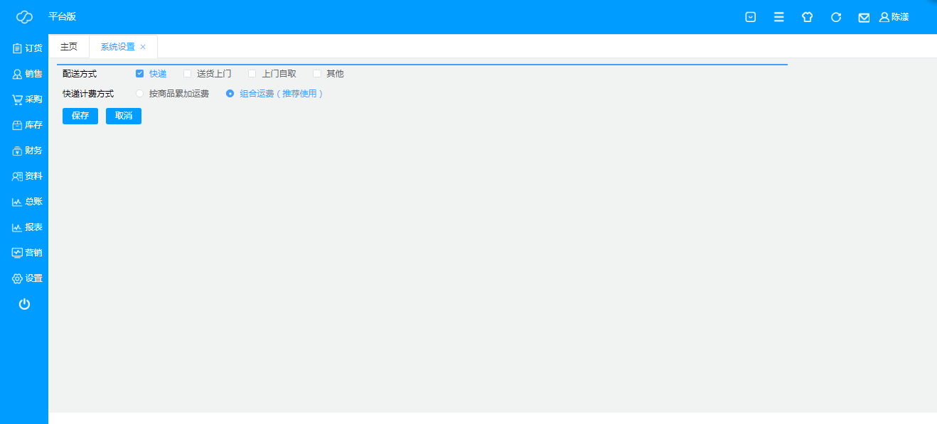Click the 配送方式 label
The width and height of the screenshot is (937, 424).
[x=80, y=73]
